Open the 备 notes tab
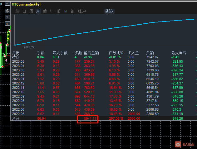 click(72, 11)
